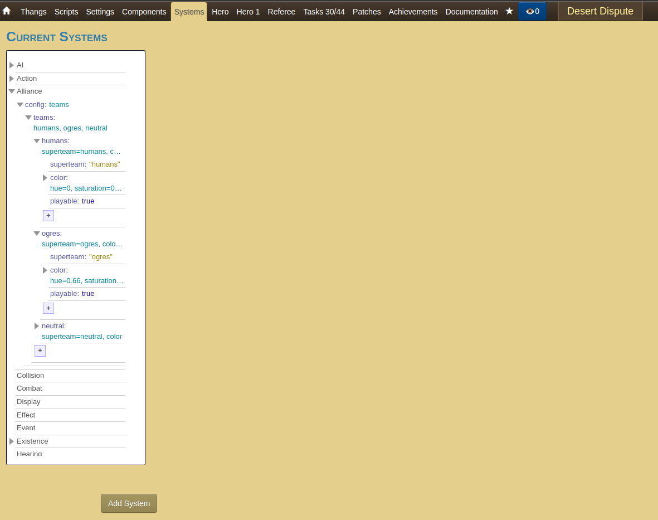Open the Thangs tab
658x520 pixels.
point(33,12)
